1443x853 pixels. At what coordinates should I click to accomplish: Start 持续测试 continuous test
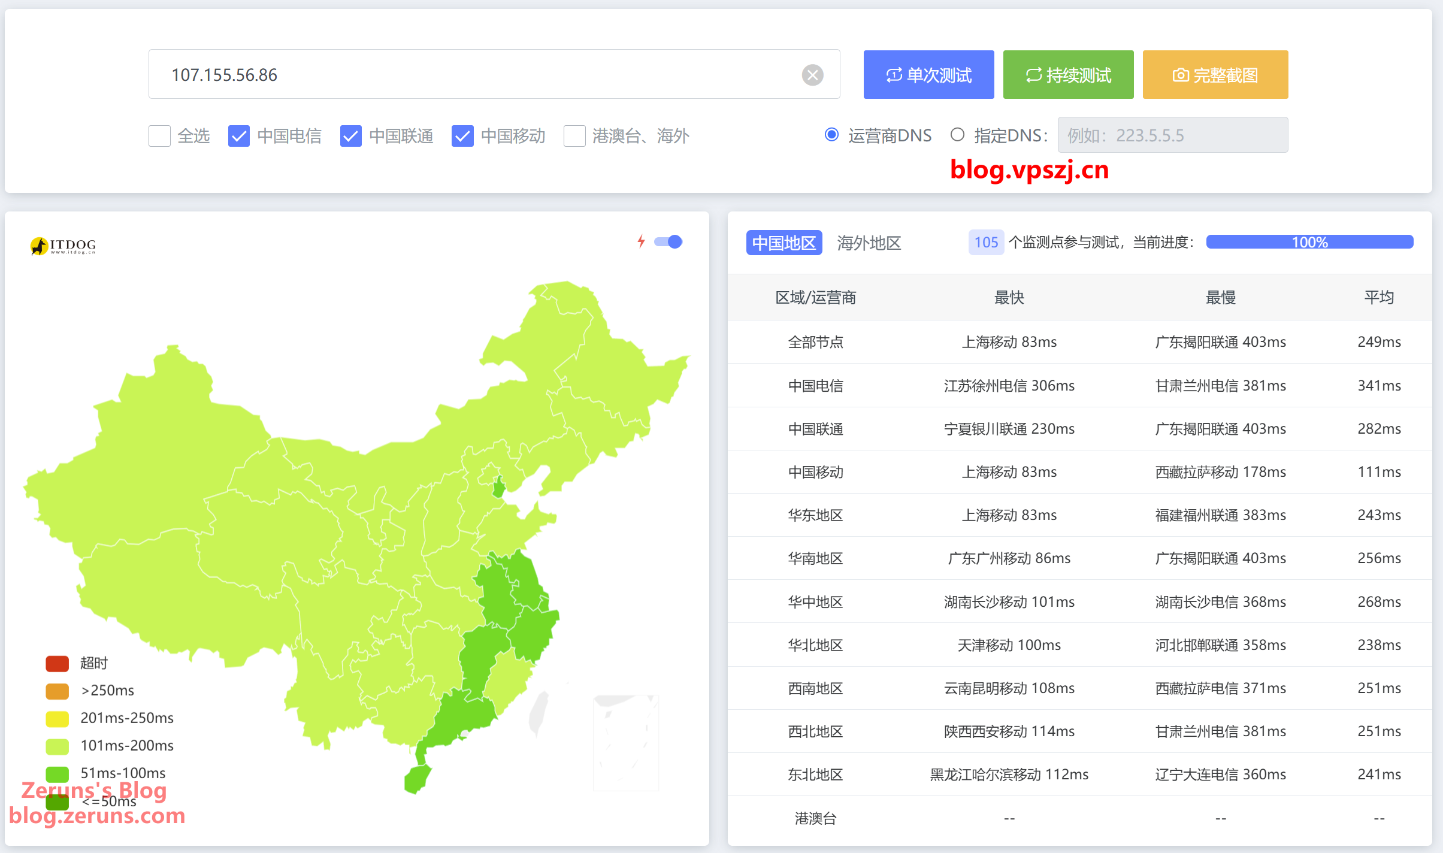coord(1068,74)
